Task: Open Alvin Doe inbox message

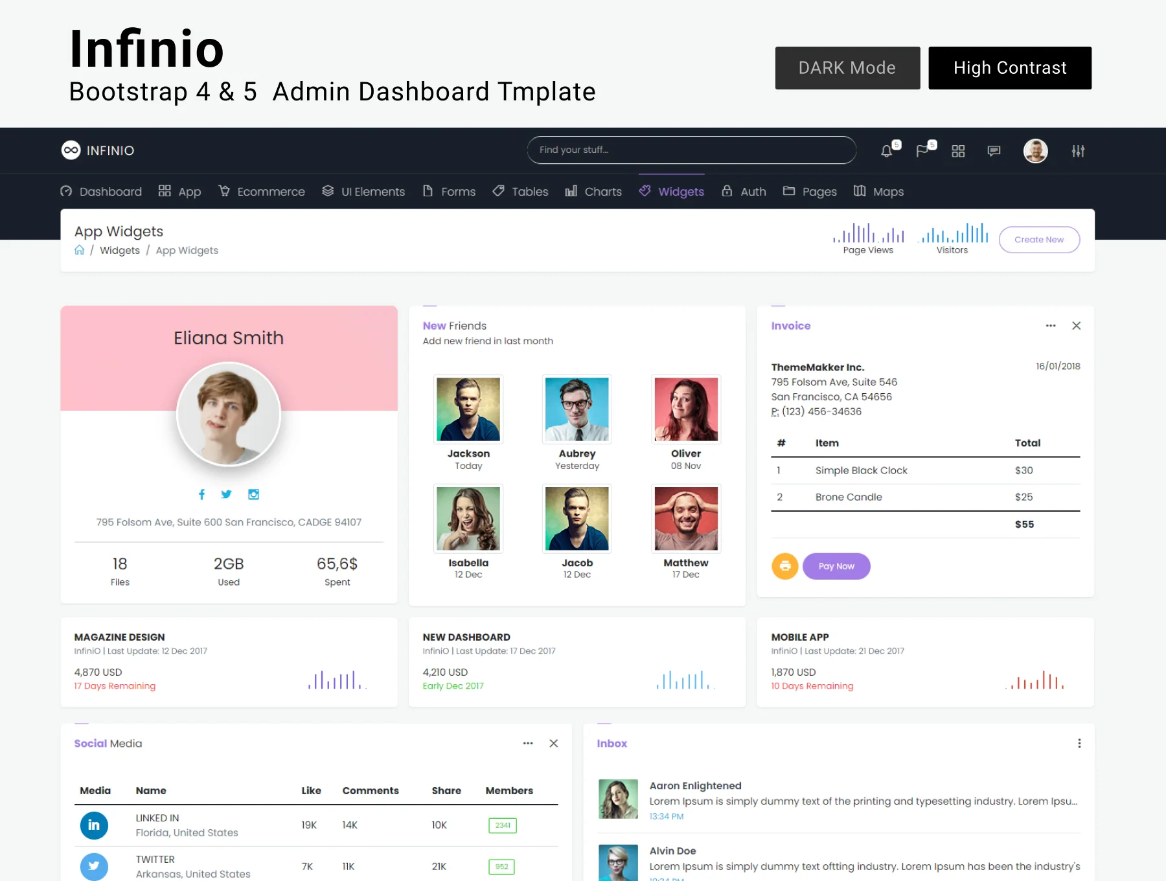Action: pyautogui.click(x=839, y=863)
